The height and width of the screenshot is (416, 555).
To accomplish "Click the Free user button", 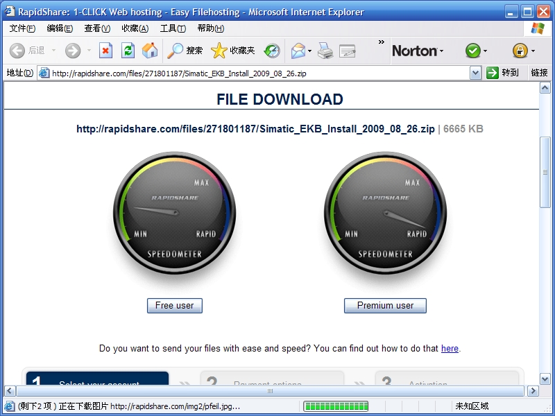I will [x=175, y=306].
